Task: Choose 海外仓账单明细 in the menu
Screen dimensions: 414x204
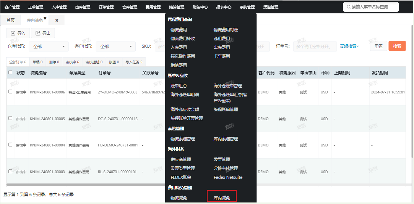Action: pos(185,95)
